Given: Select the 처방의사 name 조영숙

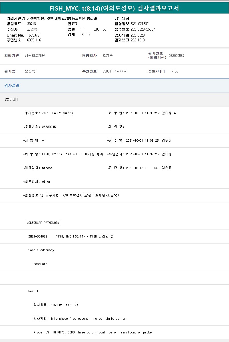Looking at the screenshot, I should [107, 56].
